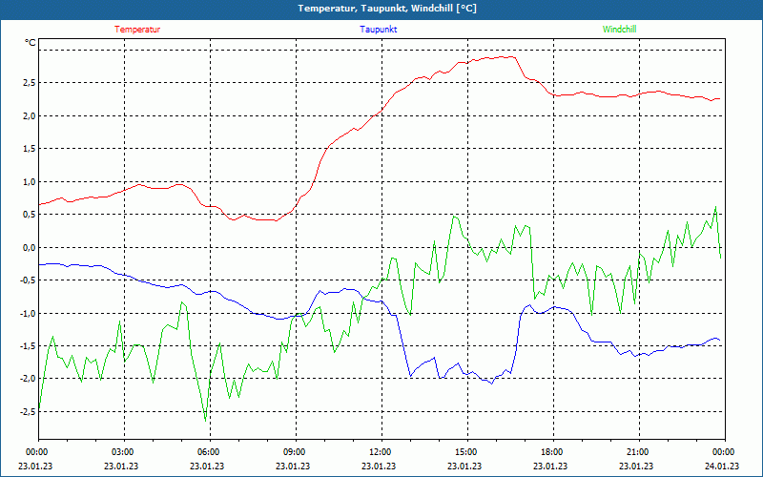Click the positive 0,5 y-axis value

click(x=30, y=215)
